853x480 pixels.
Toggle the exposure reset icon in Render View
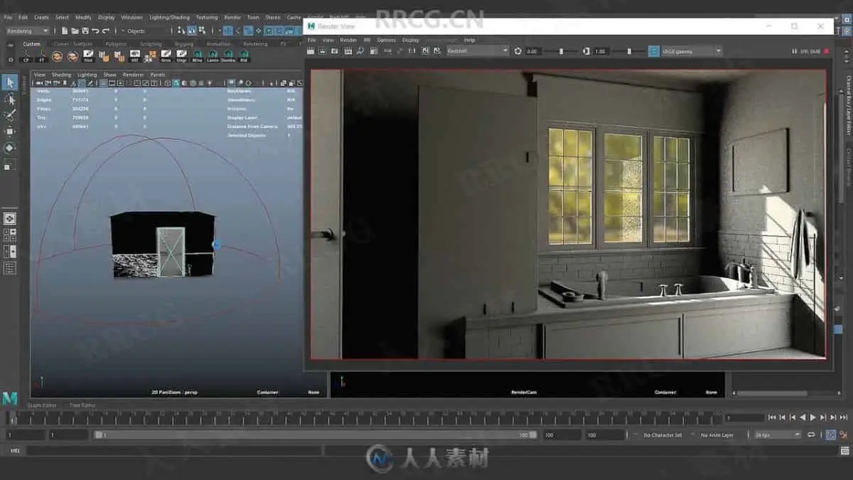click(517, 51)
